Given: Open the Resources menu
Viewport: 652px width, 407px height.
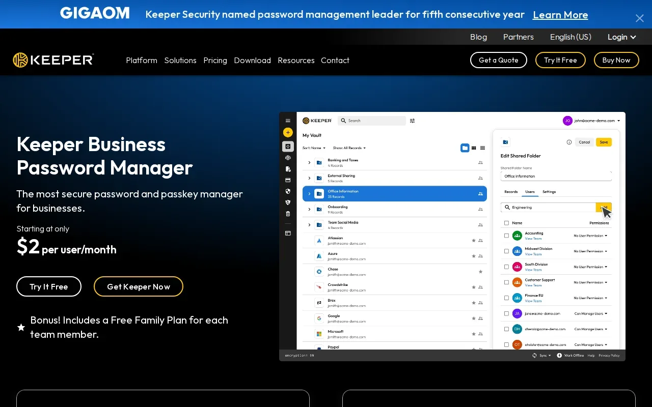Looking at the screenshot, I should [296, 60].
